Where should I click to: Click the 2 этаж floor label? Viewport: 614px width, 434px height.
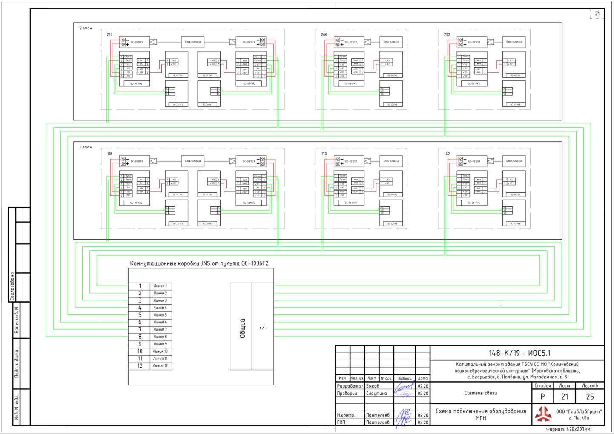(x=86, y=28)
